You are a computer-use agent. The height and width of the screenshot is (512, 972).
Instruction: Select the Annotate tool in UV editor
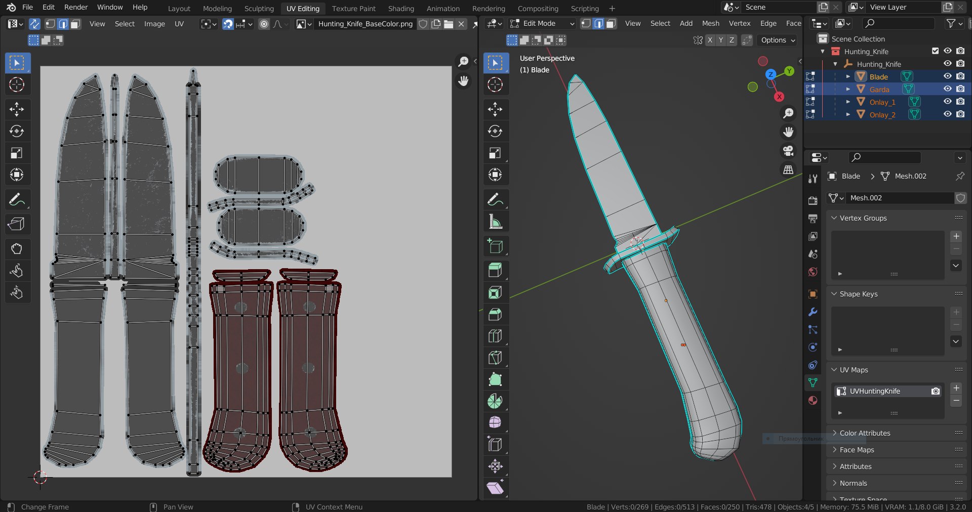tap(17, 199)
